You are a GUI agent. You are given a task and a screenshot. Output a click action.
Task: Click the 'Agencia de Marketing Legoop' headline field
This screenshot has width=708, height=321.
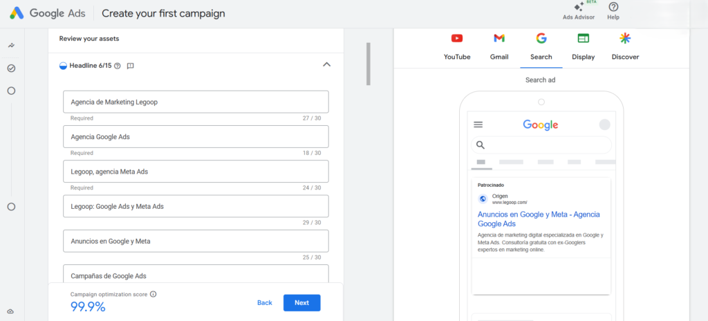[195, 102]
